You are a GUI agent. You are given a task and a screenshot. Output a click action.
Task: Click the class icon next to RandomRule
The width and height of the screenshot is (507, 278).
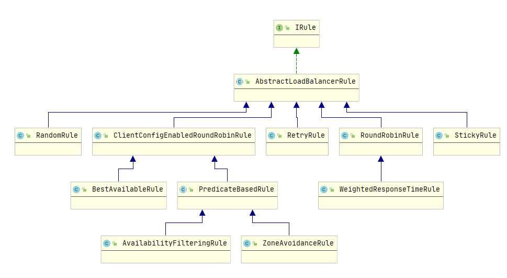click(20, 136)
